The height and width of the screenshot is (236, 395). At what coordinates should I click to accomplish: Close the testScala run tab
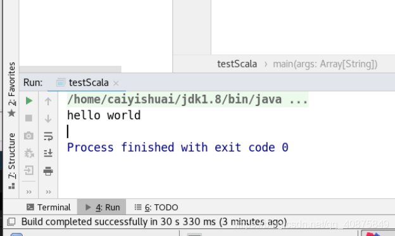(x=116, y=83)
